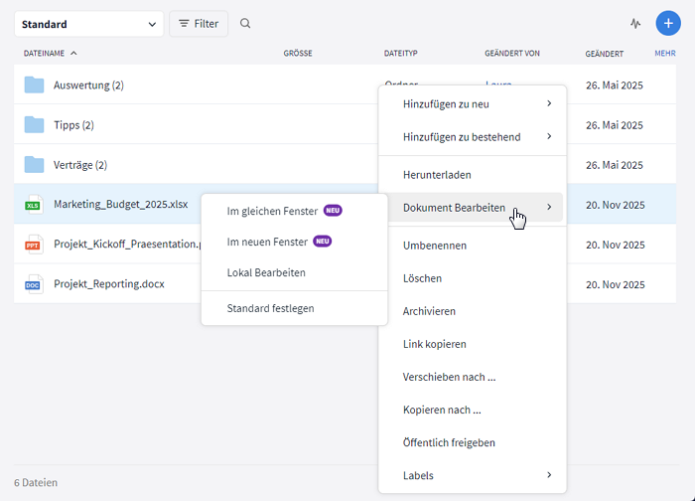Click the search magnifier icon
Viewport: 695px width, 501px height.
point(246,24)
